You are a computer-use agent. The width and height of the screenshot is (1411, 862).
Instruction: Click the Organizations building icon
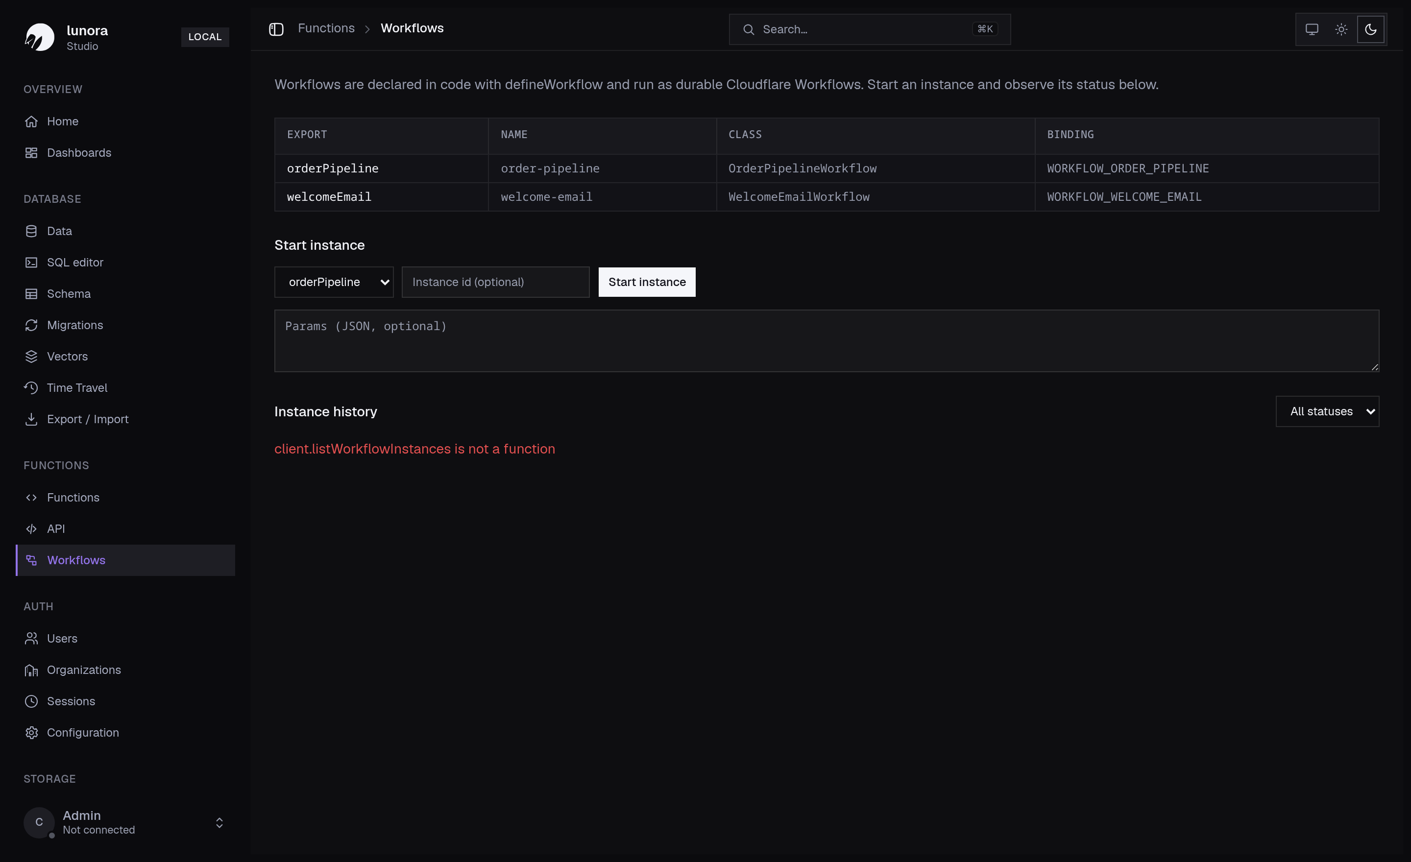tap(31, 670)
